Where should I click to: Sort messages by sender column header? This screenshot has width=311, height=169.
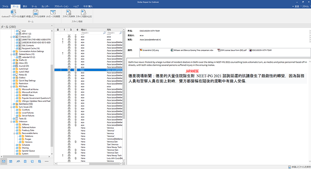[x=93, y=30]
